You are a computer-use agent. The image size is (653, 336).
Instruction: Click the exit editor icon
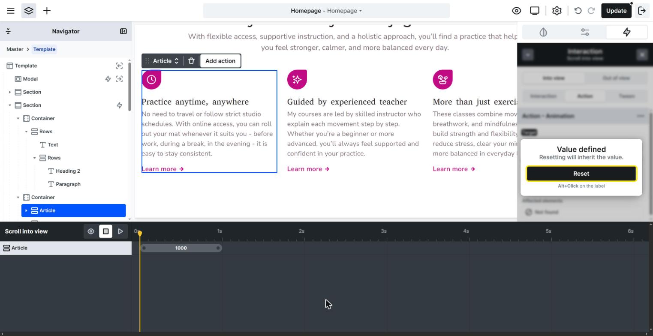click(x=642, y=11)
